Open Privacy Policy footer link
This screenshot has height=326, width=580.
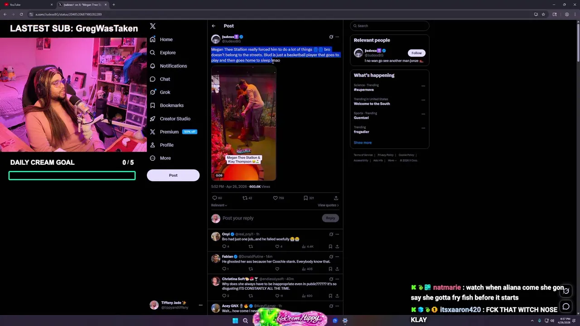click(x=386, y=155)
